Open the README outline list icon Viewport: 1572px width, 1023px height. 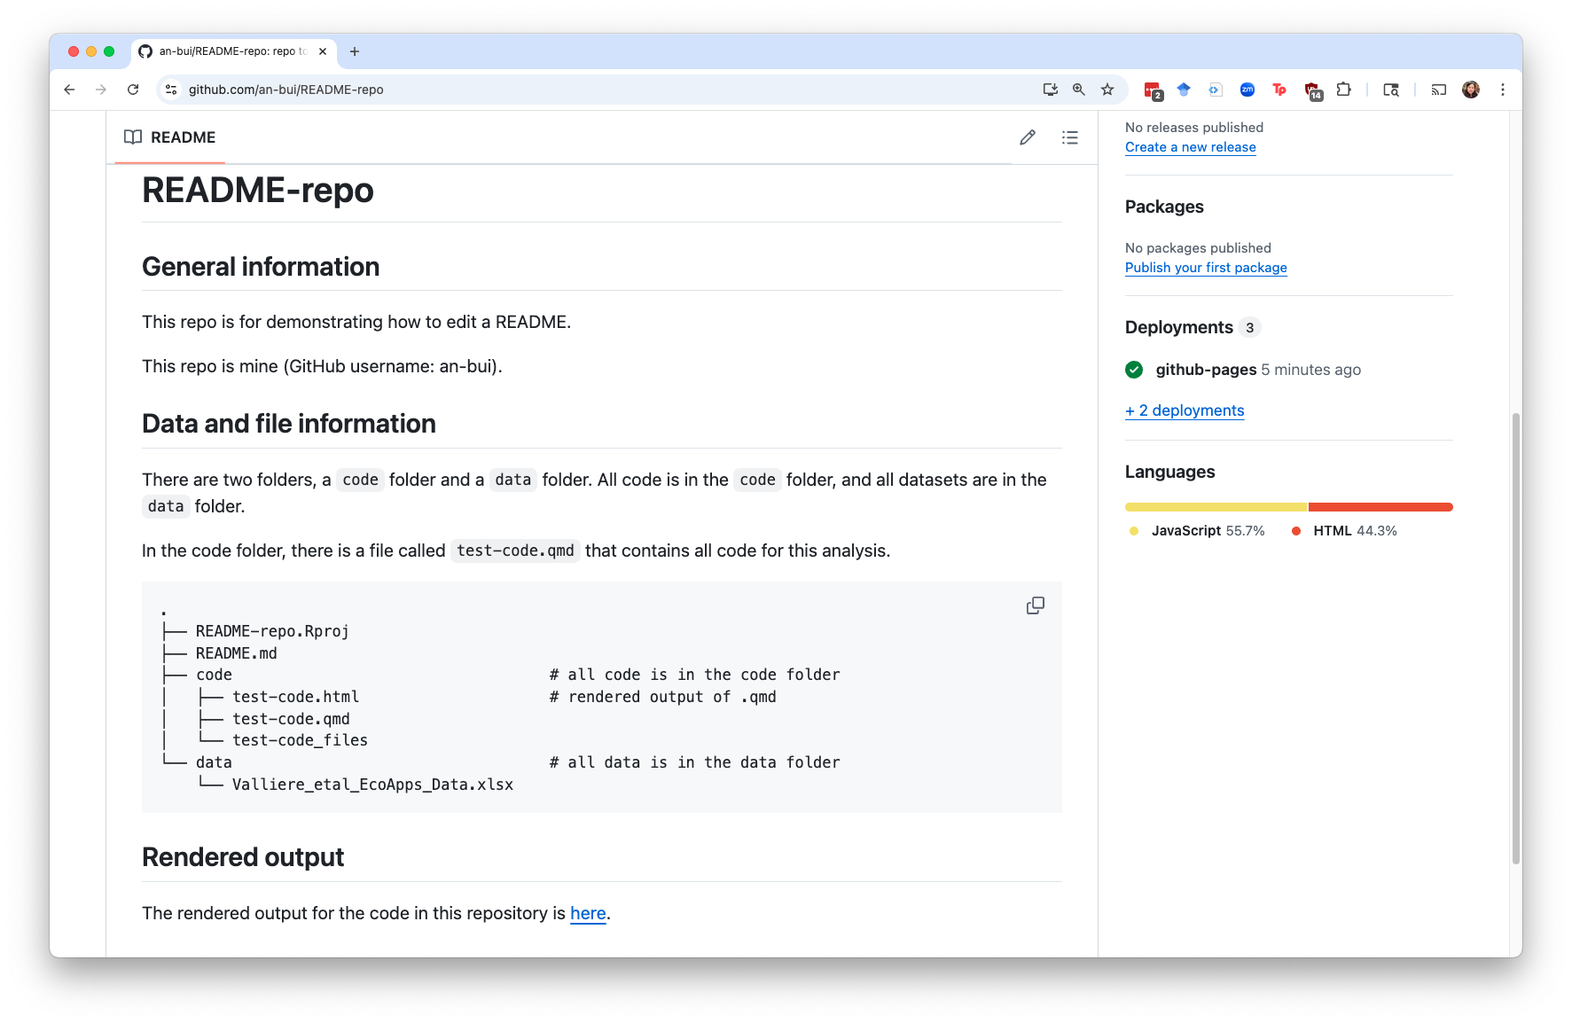(1069, 137)
